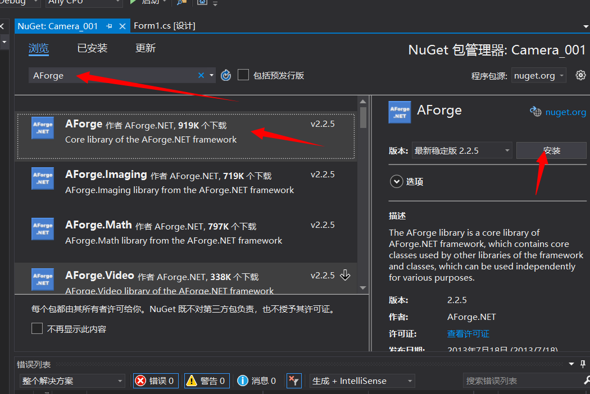
Task: Open the document tab overflow dropdown
Action: click(586, 26)
